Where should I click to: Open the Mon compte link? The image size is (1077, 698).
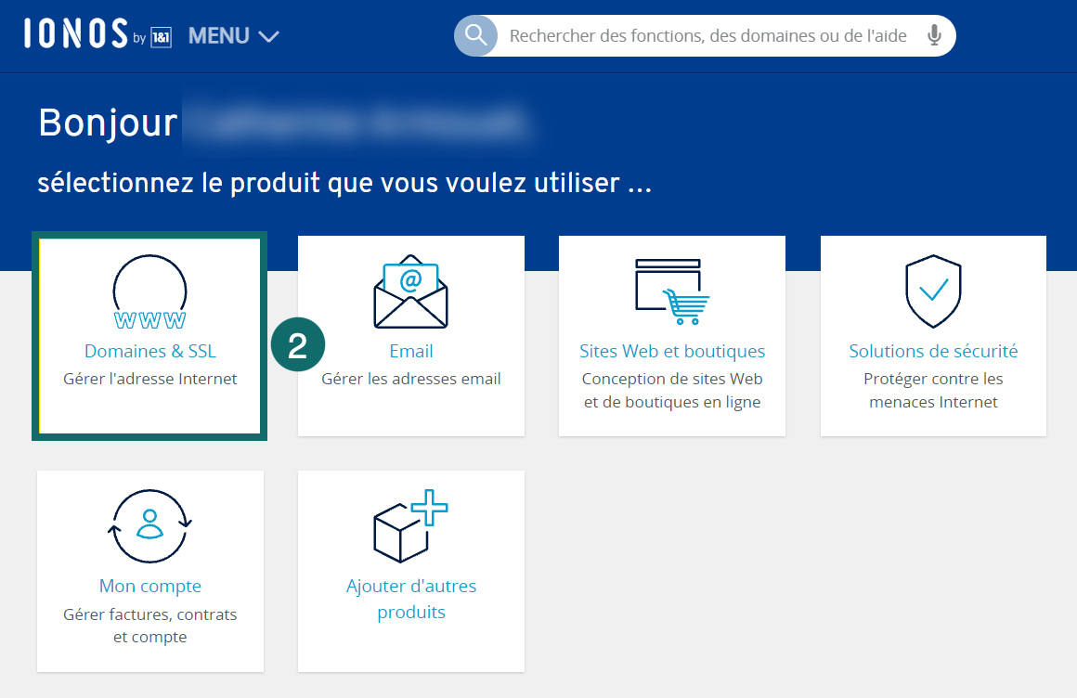pos(149,587)
